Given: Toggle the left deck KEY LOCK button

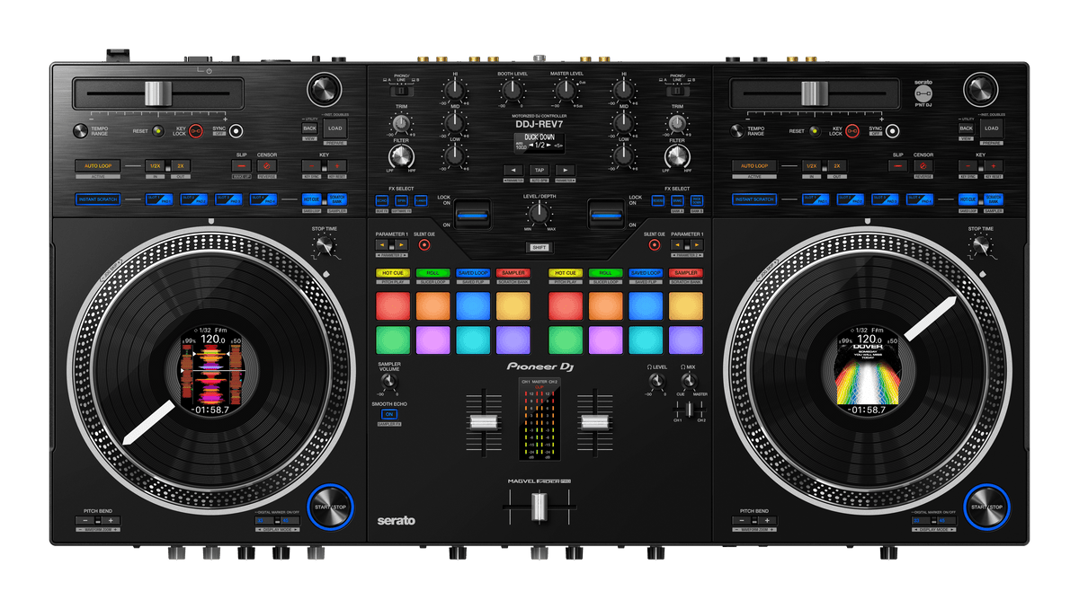Looking at the screenshot, I should (196, 131).
